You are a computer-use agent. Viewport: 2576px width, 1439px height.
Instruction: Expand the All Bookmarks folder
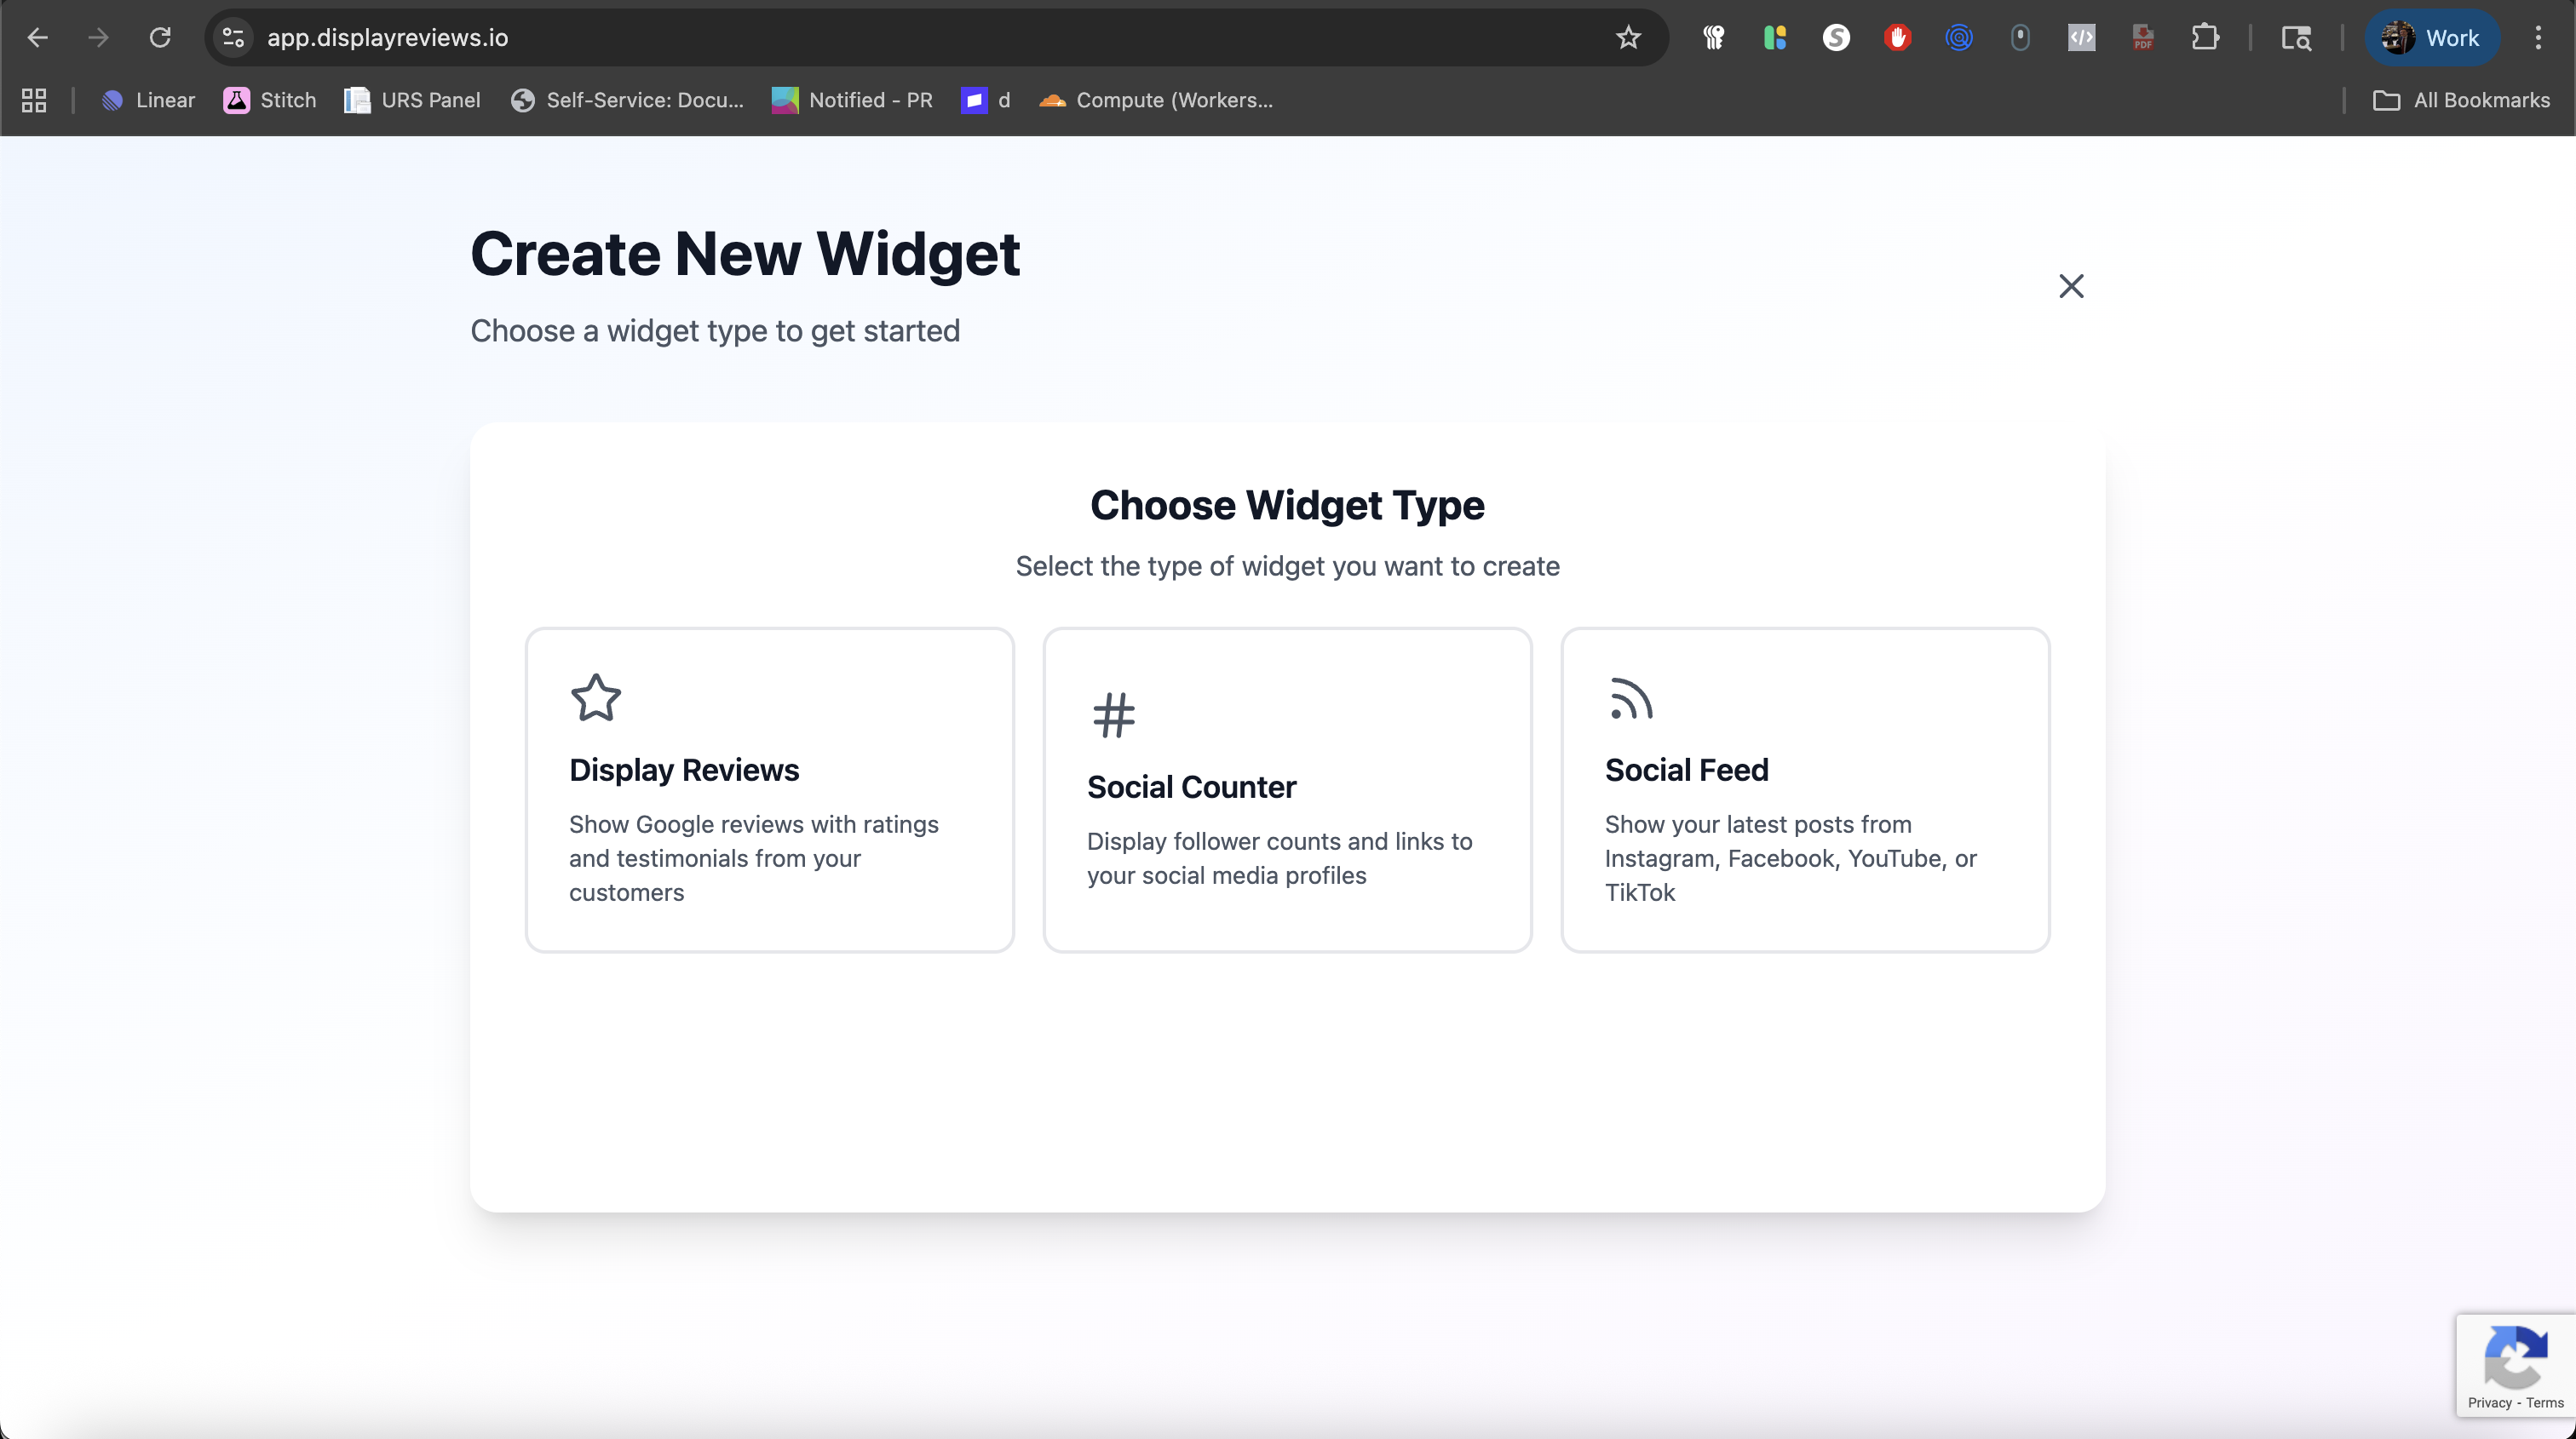click(x=2462, y=100)
